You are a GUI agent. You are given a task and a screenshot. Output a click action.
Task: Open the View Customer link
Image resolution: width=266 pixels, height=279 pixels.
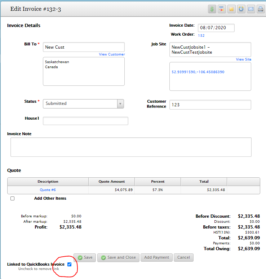pos(112,54)
